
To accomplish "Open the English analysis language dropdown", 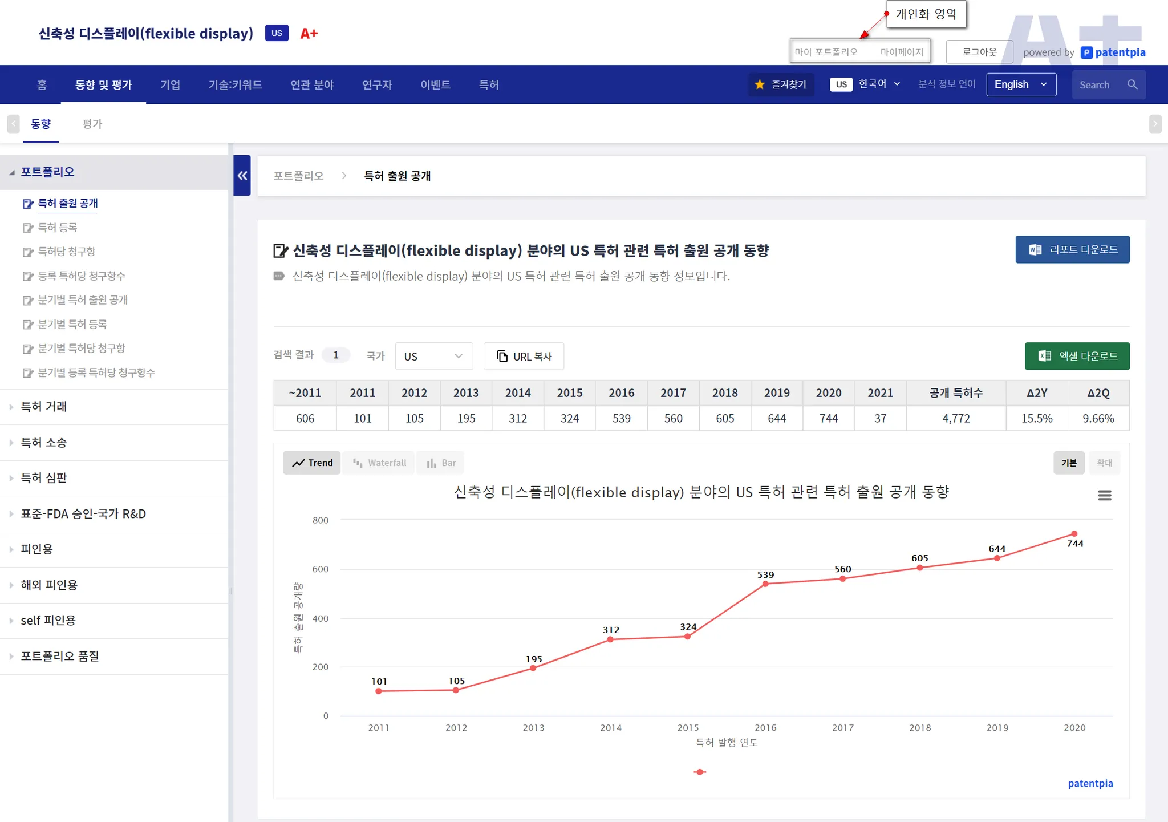I will click(1021, 84).
